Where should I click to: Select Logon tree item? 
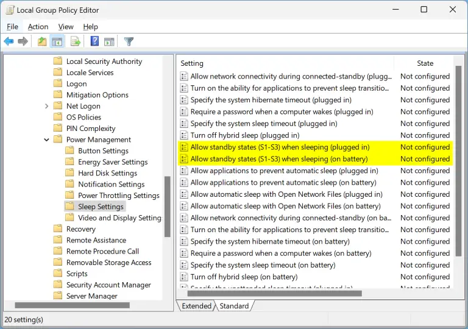coord(76,84)
